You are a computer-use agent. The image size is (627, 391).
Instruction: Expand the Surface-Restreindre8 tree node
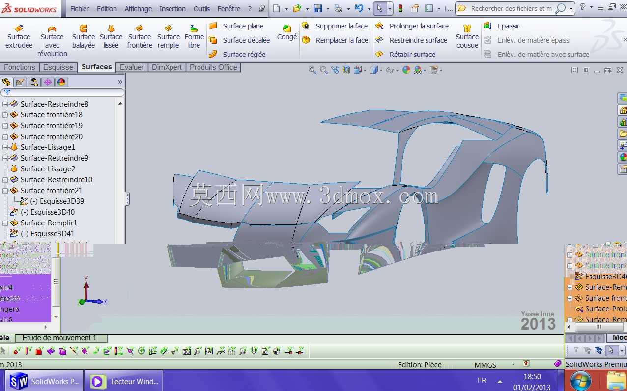(x=5, y=104)
